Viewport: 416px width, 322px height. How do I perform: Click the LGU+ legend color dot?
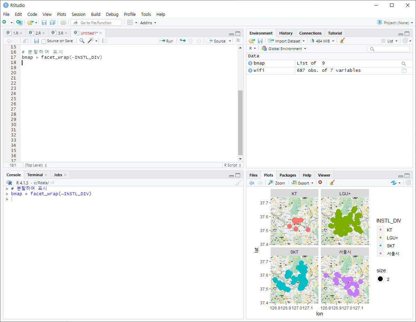point(380,238)
